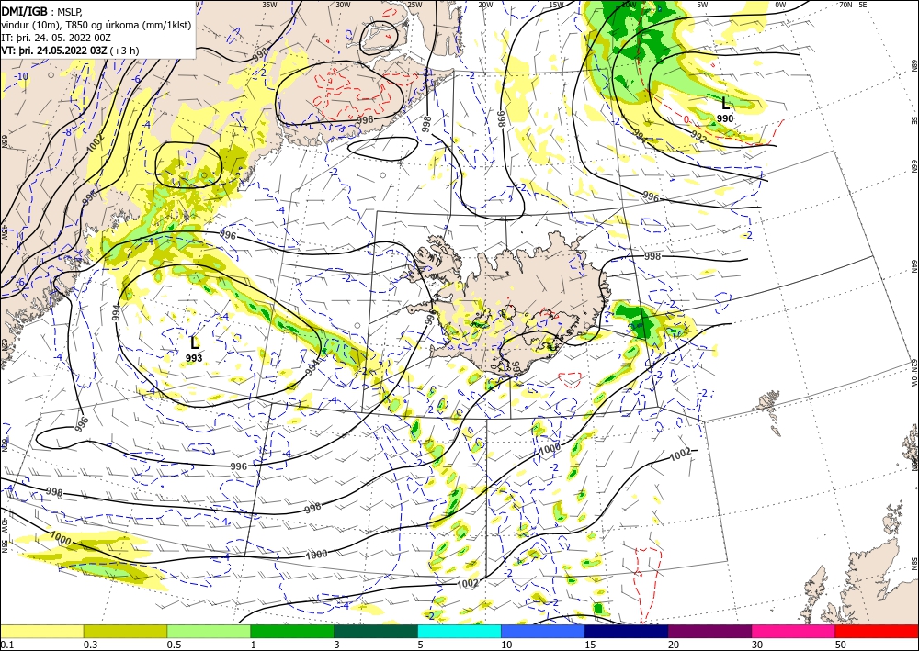This screenshot has width=919, height=651.
Task: Click the DMI/IGB title text
Action: pos(24,11)
